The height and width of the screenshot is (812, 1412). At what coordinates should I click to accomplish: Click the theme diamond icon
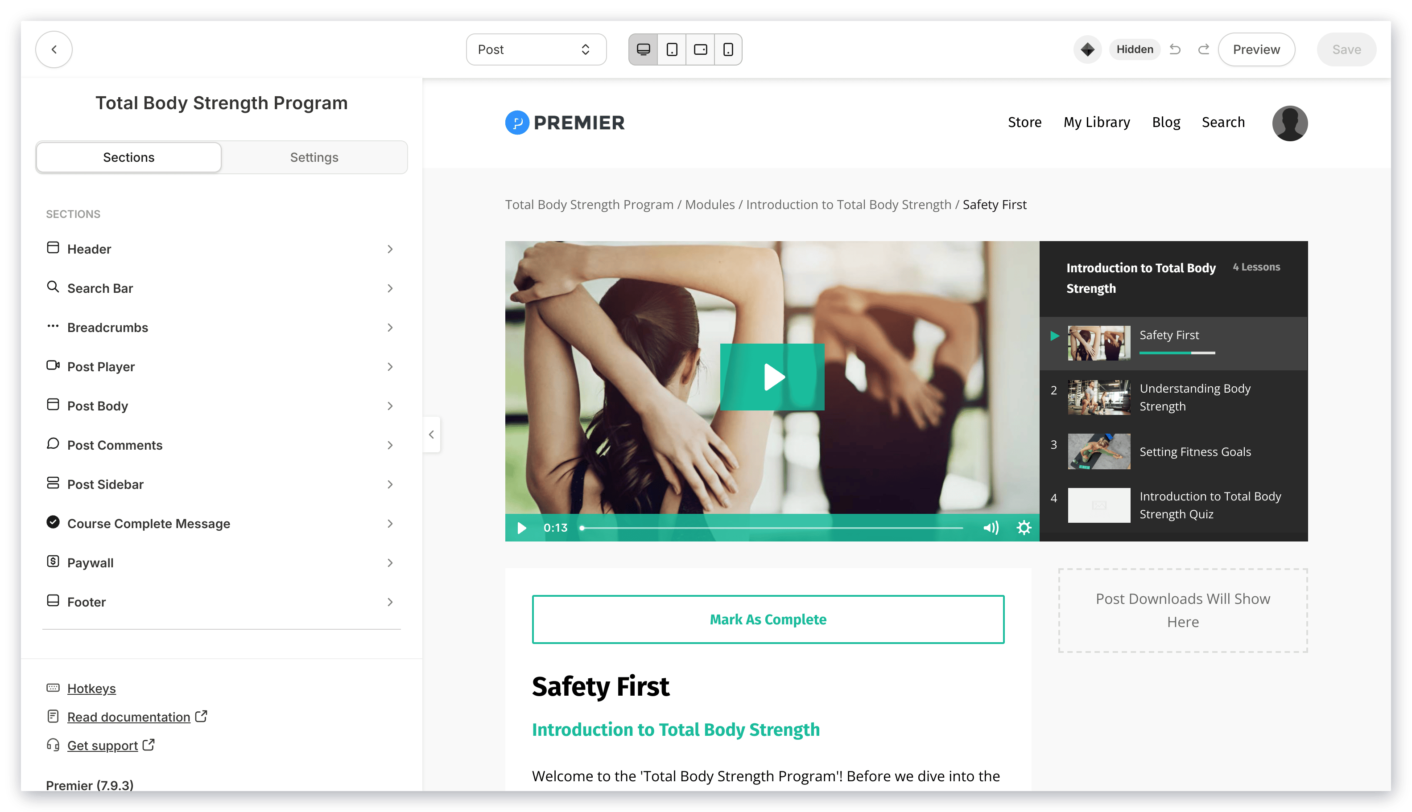pyautogui.click(x=1087, y=49)
